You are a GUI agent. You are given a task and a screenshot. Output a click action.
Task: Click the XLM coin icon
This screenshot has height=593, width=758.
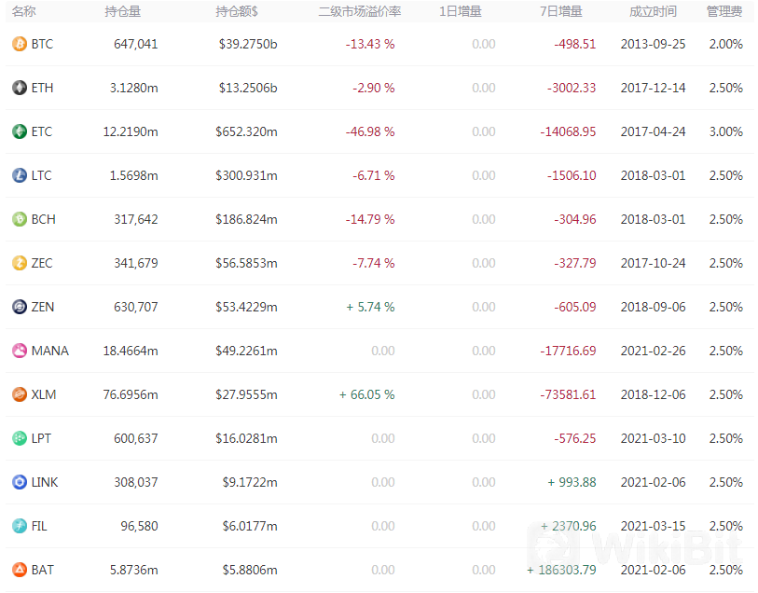[20, 394]
